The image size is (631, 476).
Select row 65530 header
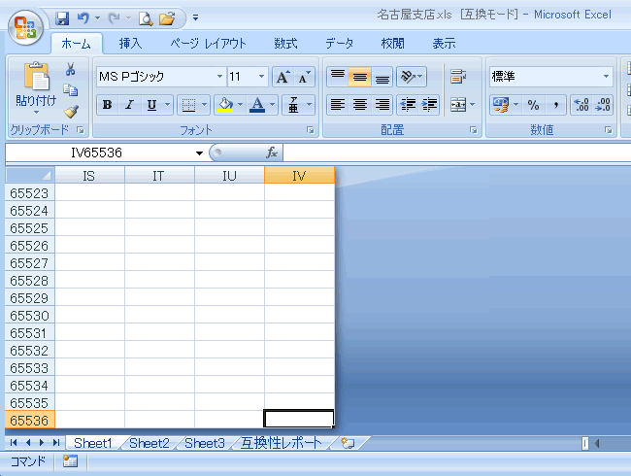[x=29, y=316]
